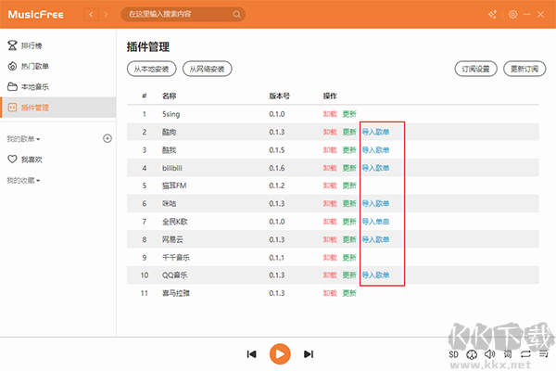
Task: Navigate forward with the right arrow
Action: point(106,14)
